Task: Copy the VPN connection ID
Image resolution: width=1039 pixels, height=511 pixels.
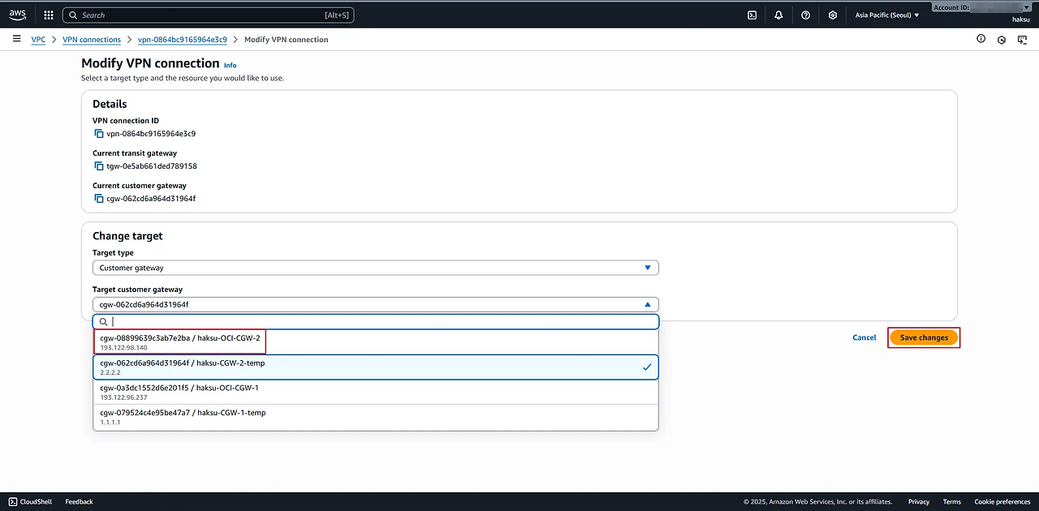Action: pos(99,134)
